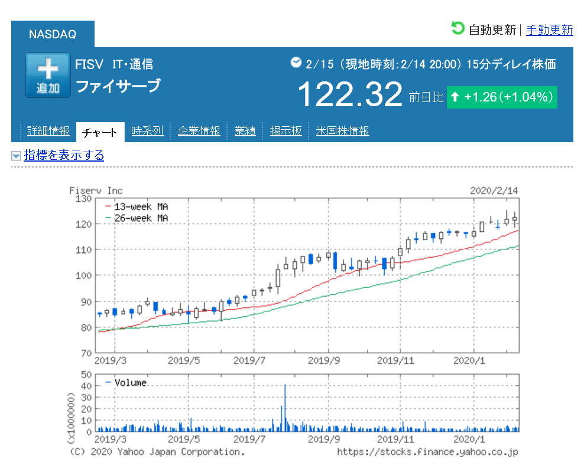Click the NASDAQ market label
The width and height of the screenshot is (584, 466).
[x=53, y=34]
